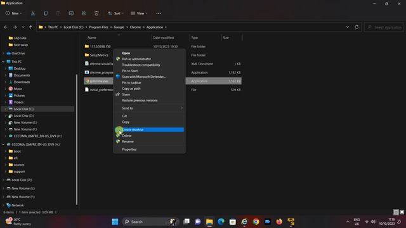The height and width of the screenshot is (228, 406).
Task: Open the New item dropdown
Action: pos(13,13)
